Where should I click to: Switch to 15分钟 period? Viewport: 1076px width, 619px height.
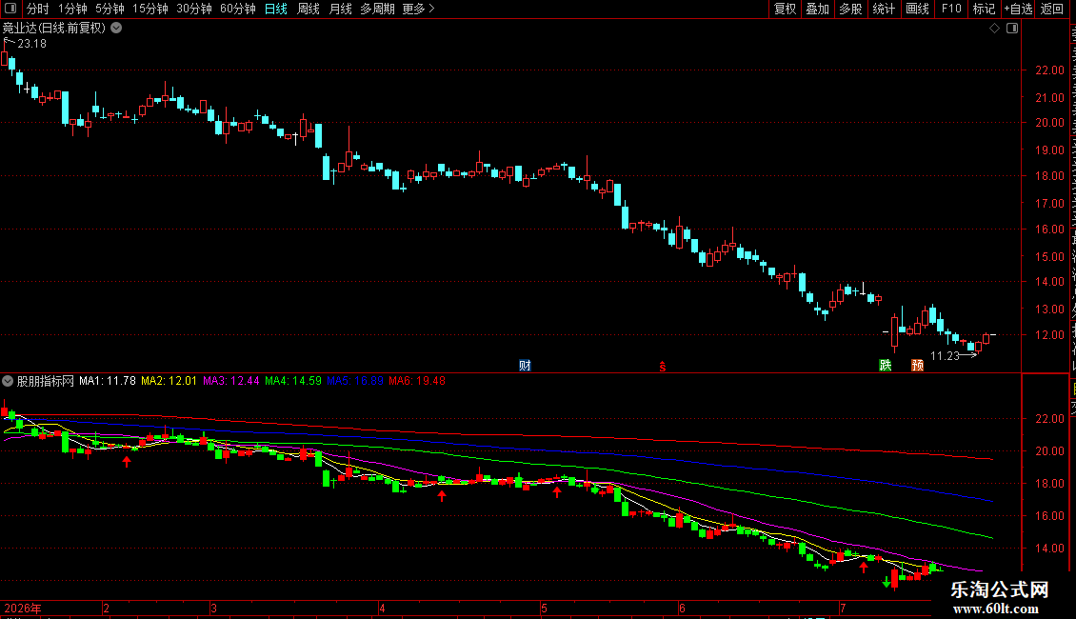tap(150, 9)
